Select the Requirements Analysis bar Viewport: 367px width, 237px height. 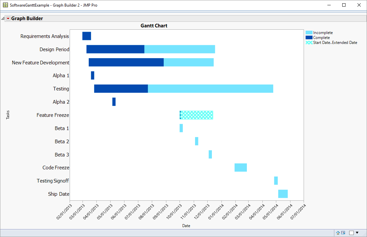click(86, 36)
